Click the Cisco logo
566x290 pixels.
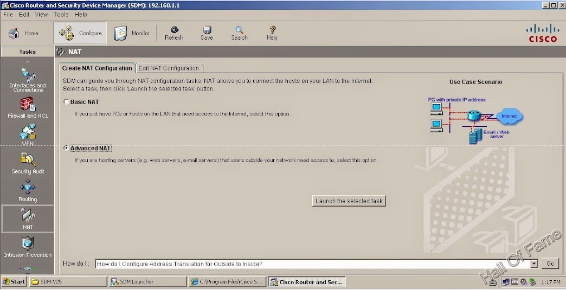543,33
